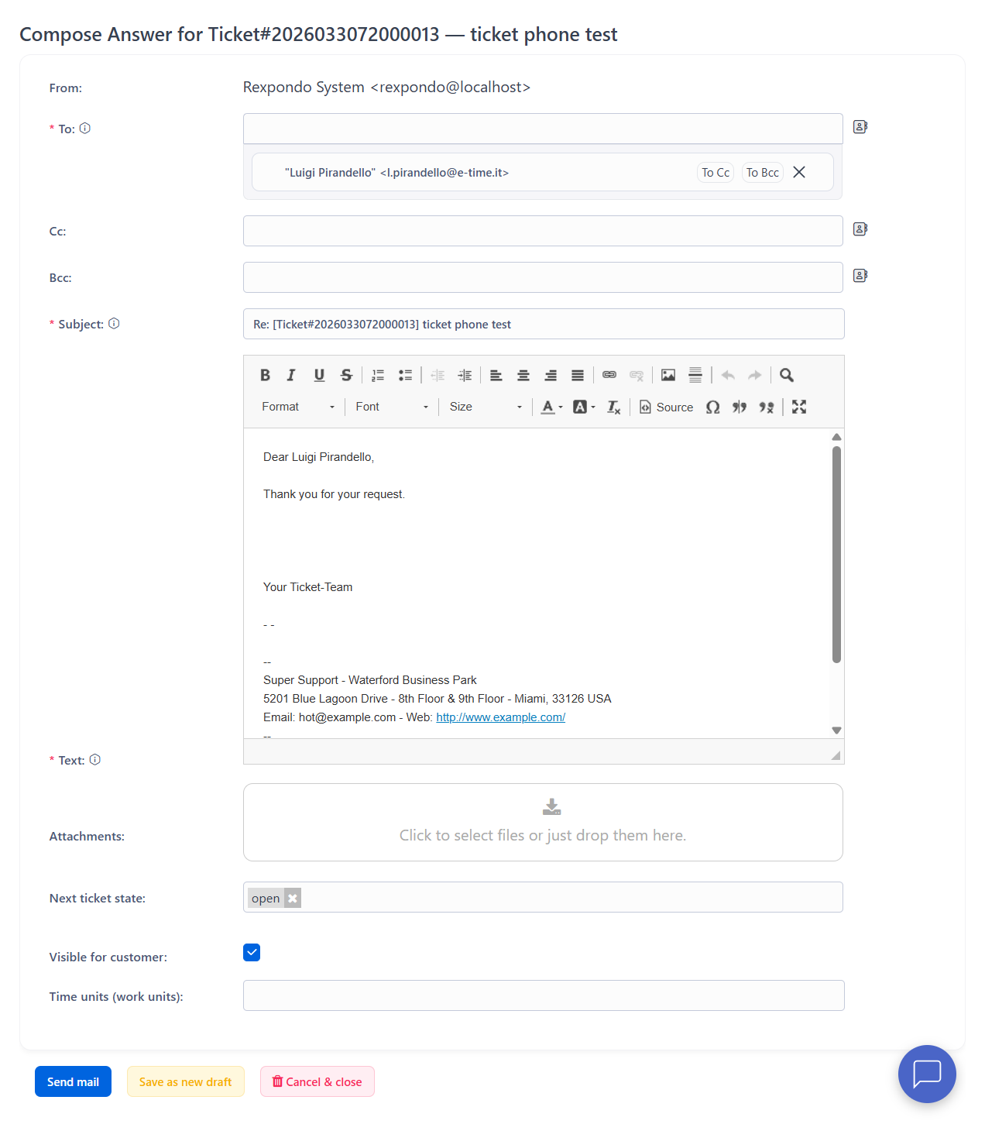This screenshot has height=1131, width=985.
Task: Open the chat bubble widget
Action: click(x=927, y=1074)
